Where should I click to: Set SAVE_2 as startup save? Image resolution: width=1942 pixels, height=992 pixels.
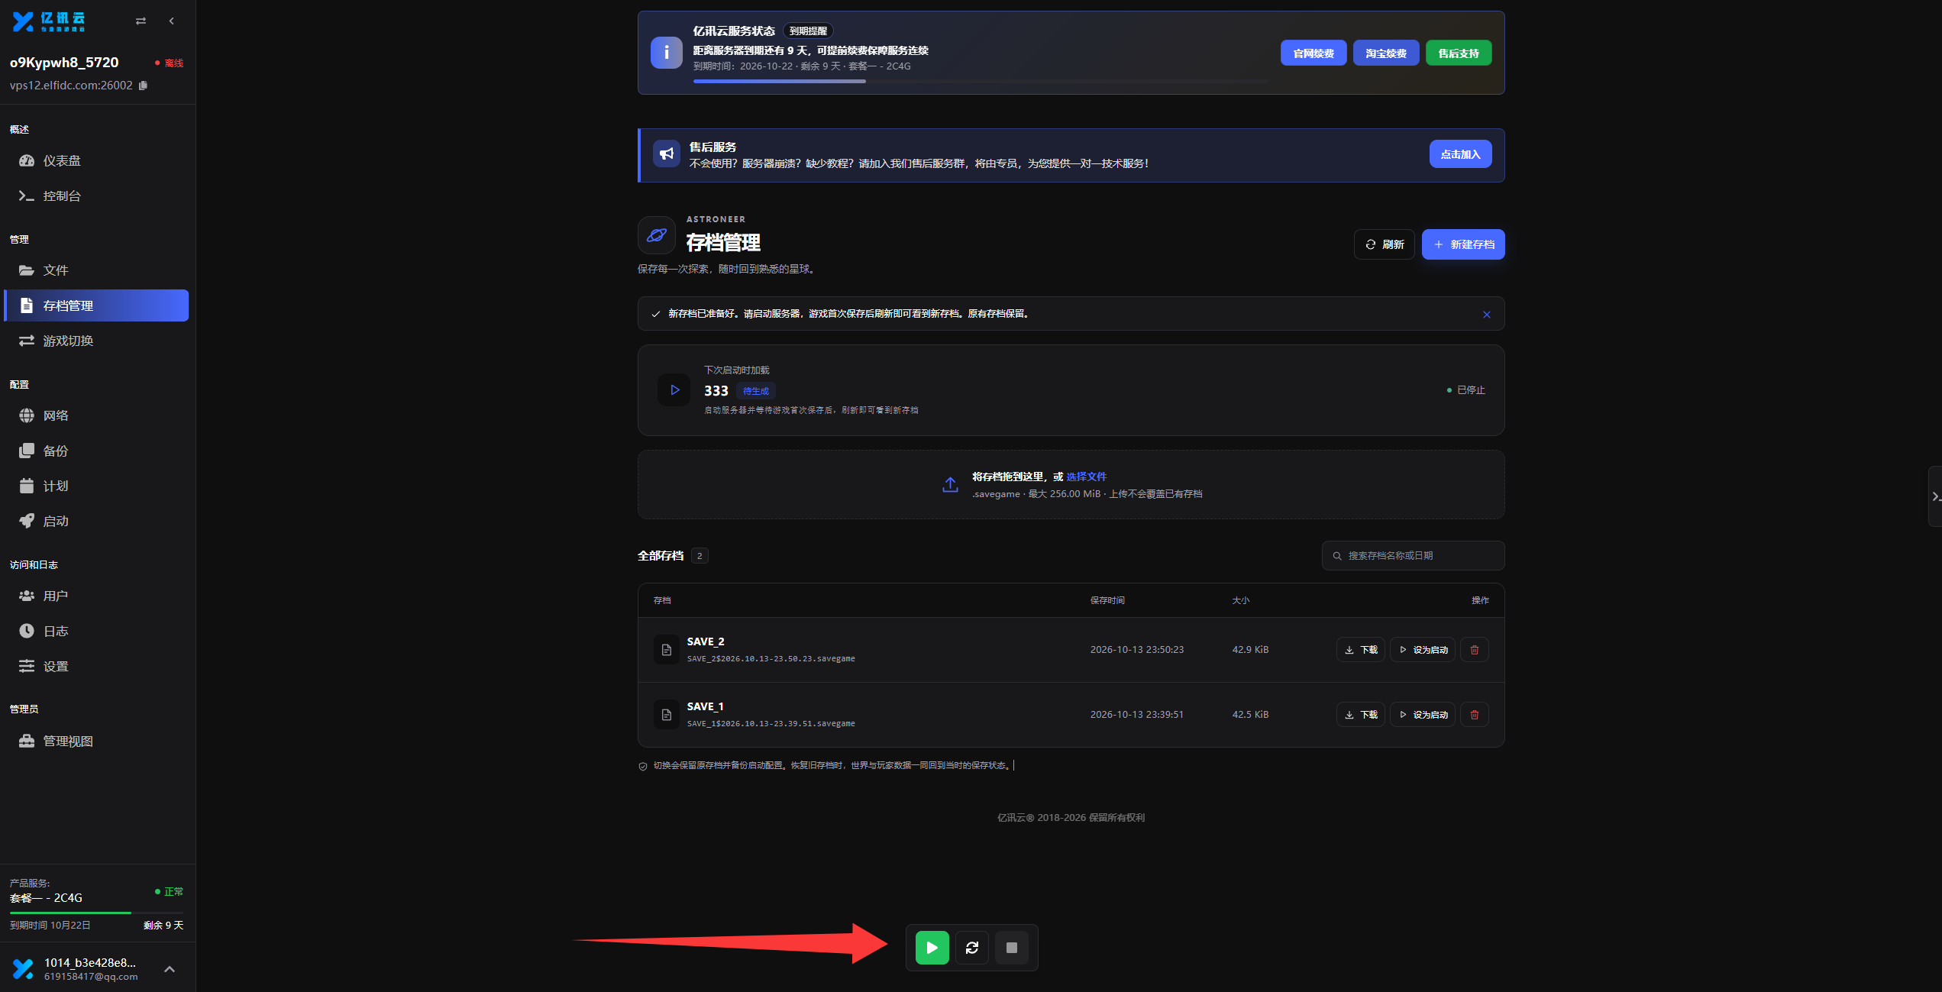pos(1423,650)
